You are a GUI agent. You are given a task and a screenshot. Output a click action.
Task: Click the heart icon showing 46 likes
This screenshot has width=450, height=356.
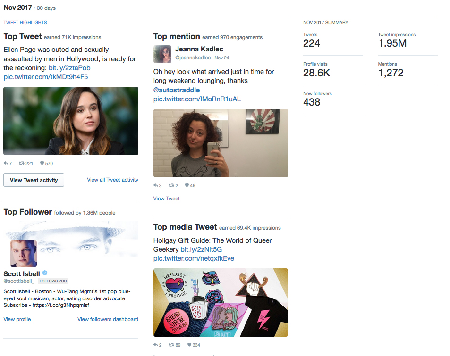click(187, 185)
